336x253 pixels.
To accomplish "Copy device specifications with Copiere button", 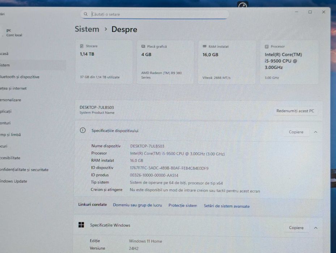I will pyautogui.click(x=296, y=132).
